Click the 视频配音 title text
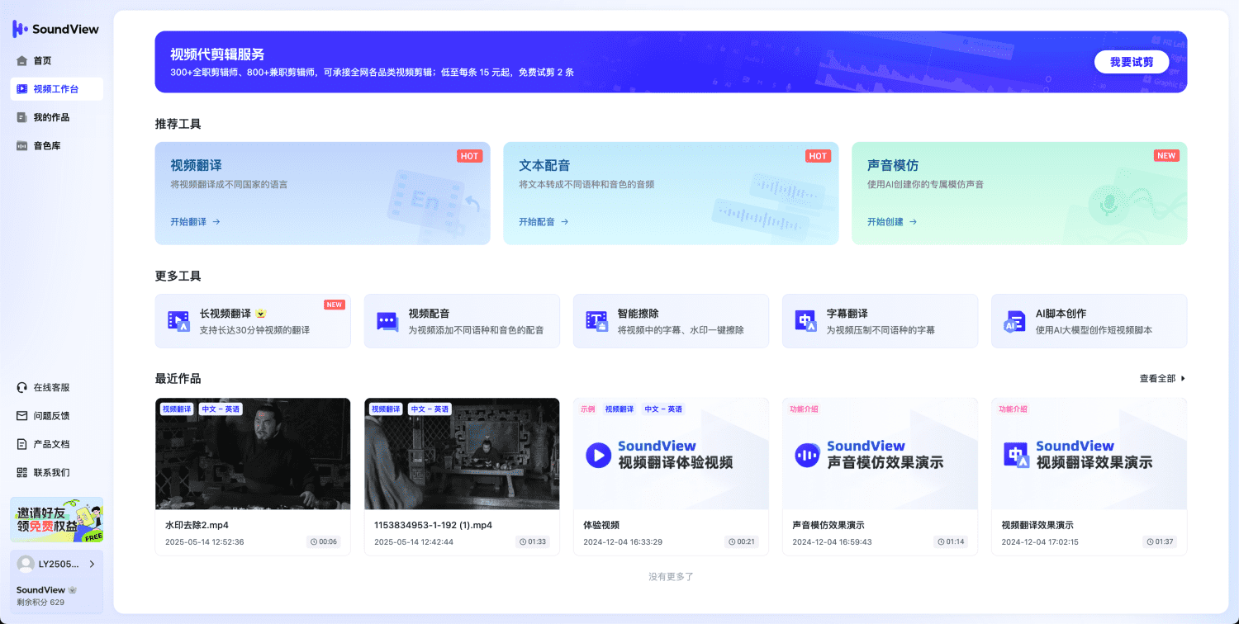This screenshot has height=624, width=1239. coord(429,314)
